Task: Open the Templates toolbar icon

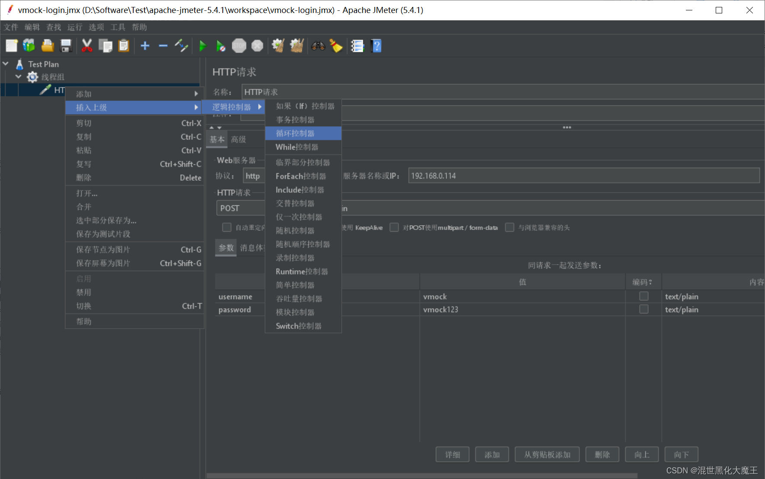Action: tap(29, 46)
